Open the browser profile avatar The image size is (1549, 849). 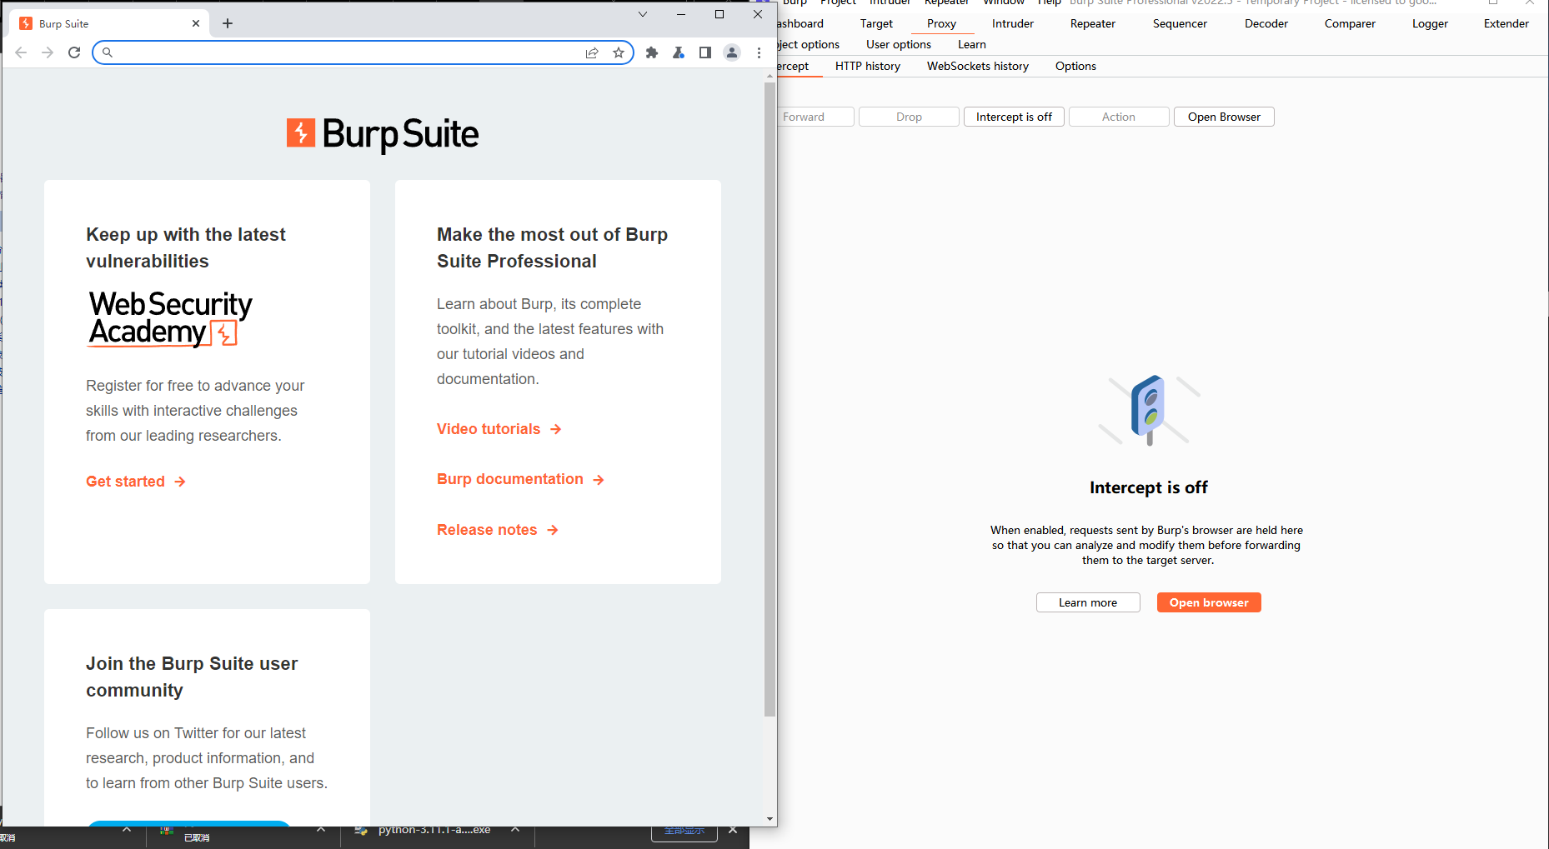click(x=732, y=52)
